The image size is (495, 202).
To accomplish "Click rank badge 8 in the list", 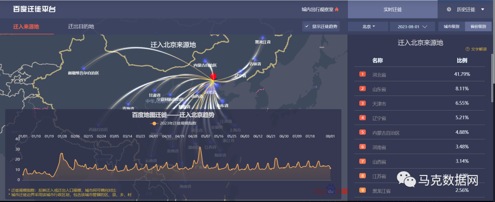I will click(x=363, y=176).
